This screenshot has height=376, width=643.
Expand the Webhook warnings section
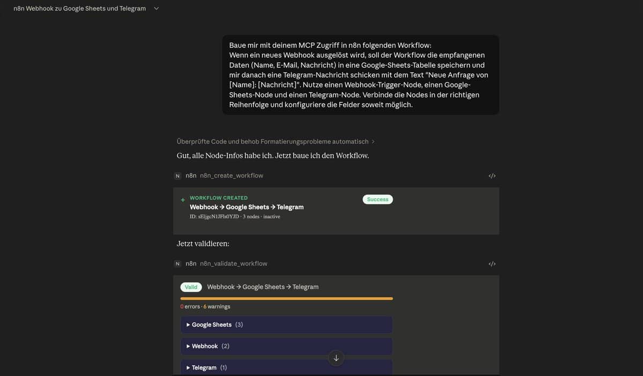tap(286, 346)
